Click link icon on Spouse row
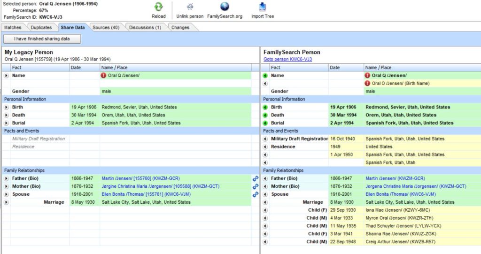This screenshot has height=254, width=481. pyautogui.click(x=255, y=194)
